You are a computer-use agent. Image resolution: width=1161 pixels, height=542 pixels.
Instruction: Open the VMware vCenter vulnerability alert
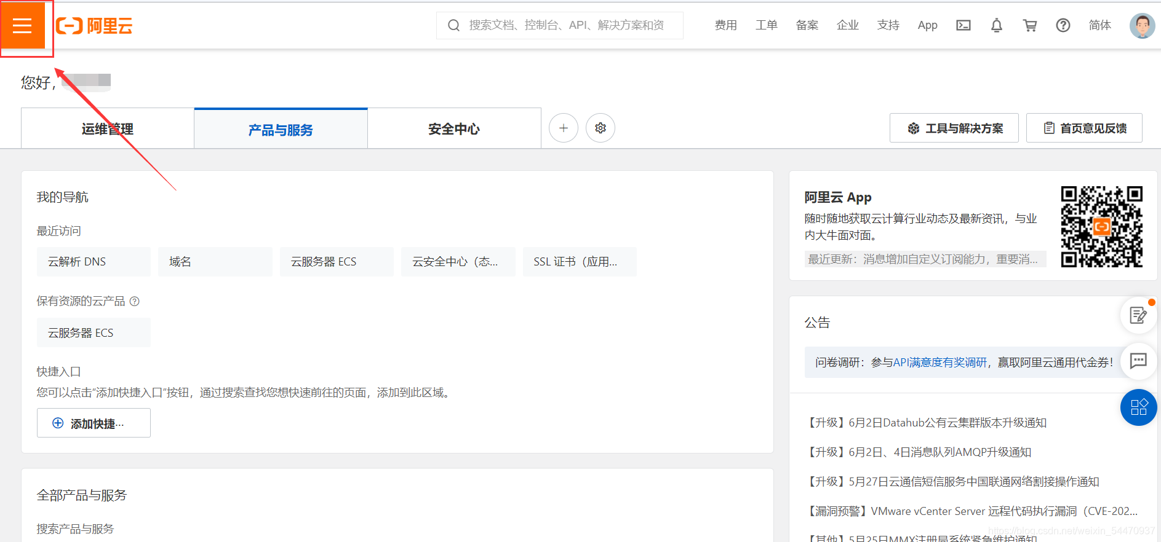point(971,511)
